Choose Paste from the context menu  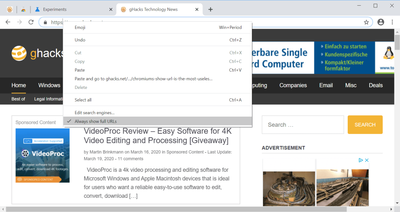point(158,70)
